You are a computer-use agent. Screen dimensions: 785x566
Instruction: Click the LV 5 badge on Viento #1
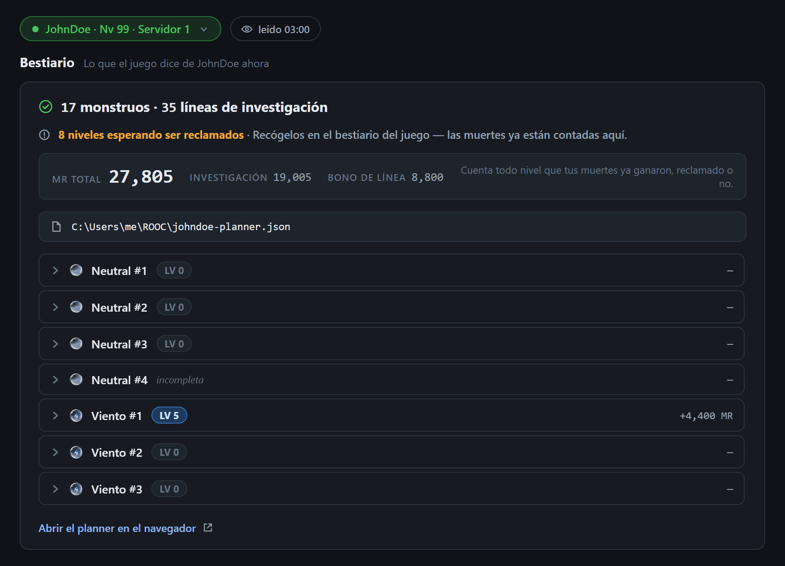pos(169,416)
